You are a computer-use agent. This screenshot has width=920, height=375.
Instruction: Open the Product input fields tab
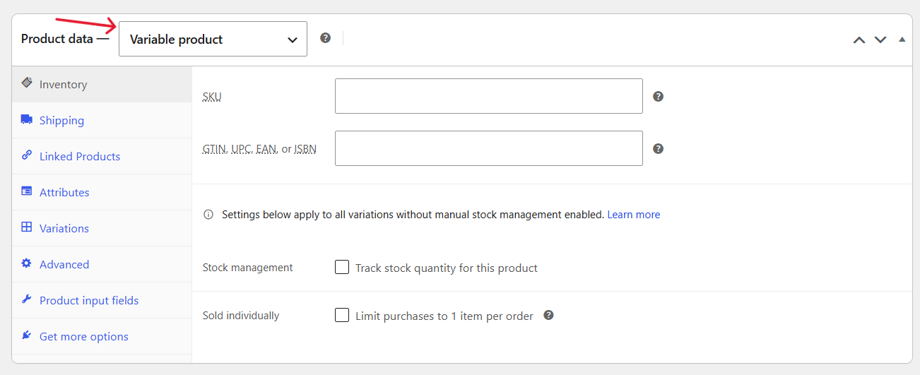[102, 300]
